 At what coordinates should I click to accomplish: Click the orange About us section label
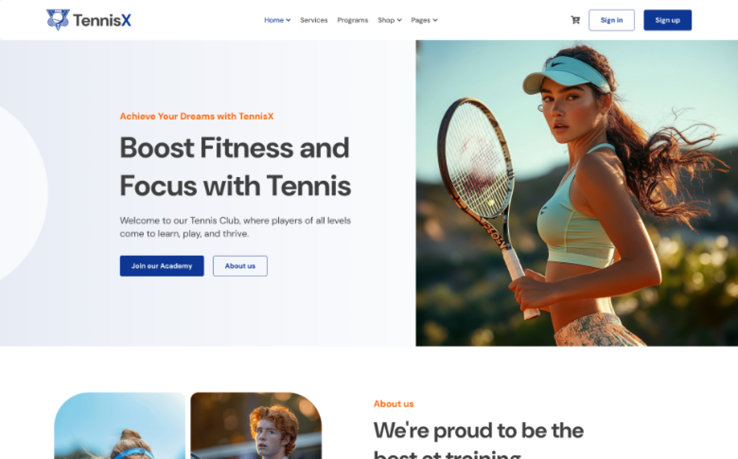(393, 404)
